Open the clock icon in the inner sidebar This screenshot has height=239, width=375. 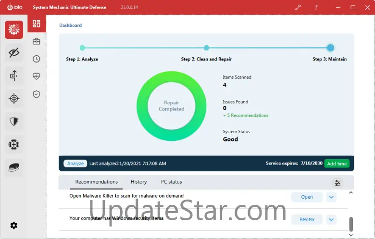coord(37,59)
